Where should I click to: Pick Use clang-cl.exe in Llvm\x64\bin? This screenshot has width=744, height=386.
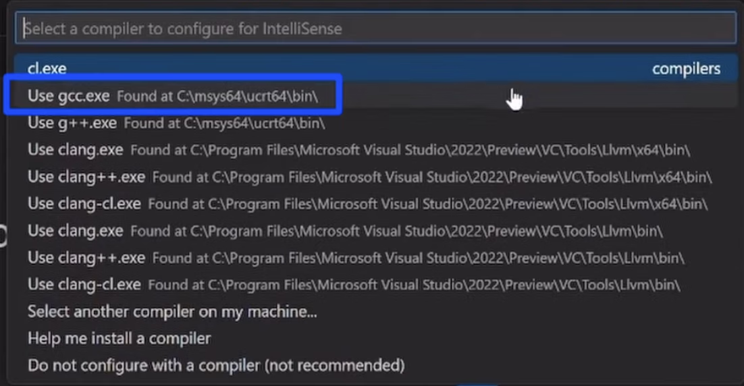tap(375, 204)
